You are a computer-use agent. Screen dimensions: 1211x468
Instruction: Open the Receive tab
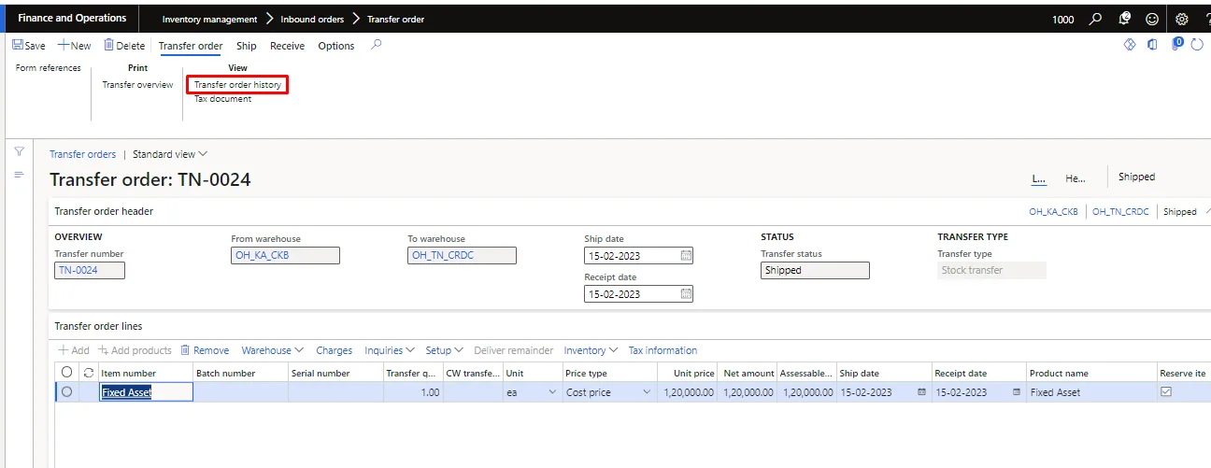point(288,46)
